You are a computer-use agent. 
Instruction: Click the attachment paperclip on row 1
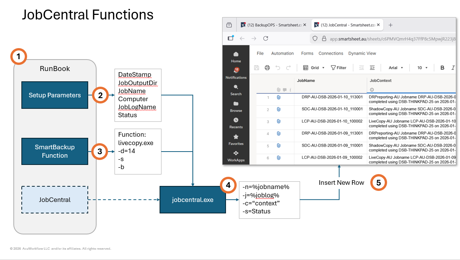(279, 97)
